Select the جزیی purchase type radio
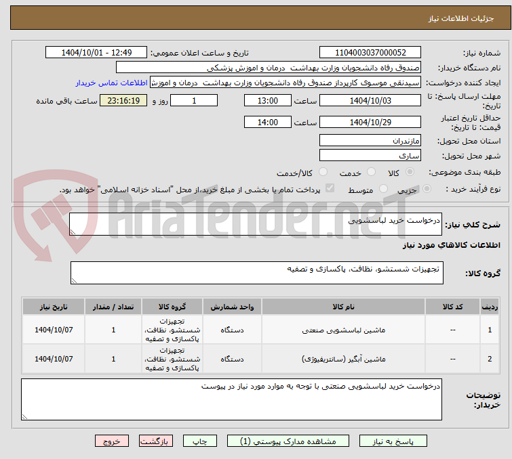The image size is (512, 459). click(x=427, y=188)
